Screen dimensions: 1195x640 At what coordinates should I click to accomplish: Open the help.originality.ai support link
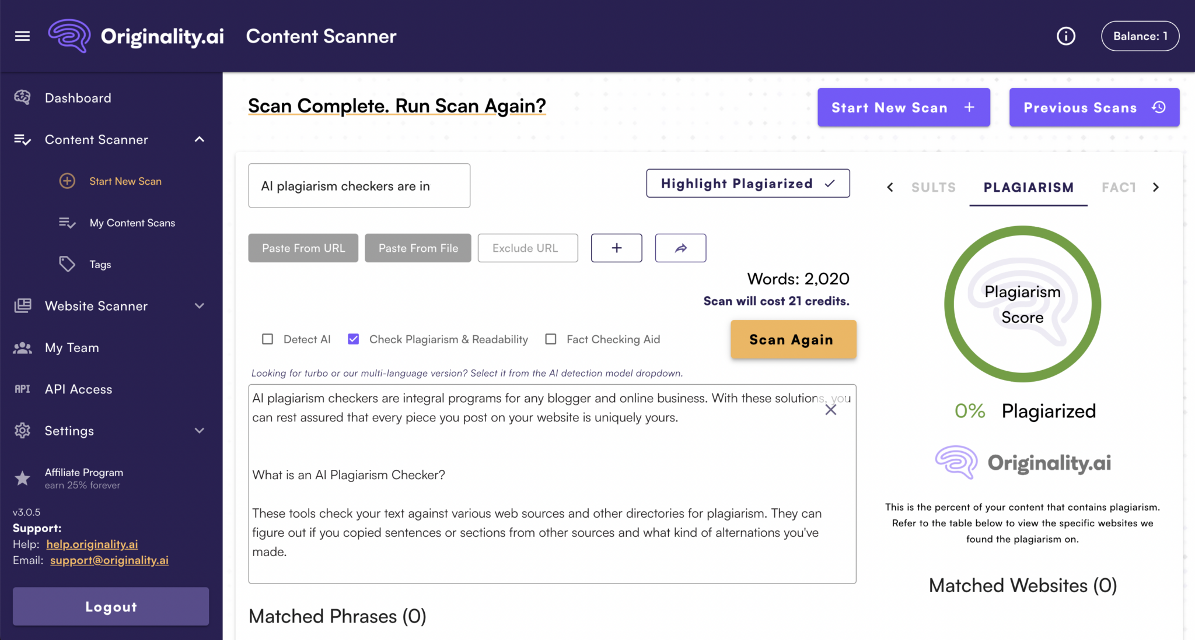(92, 544)
